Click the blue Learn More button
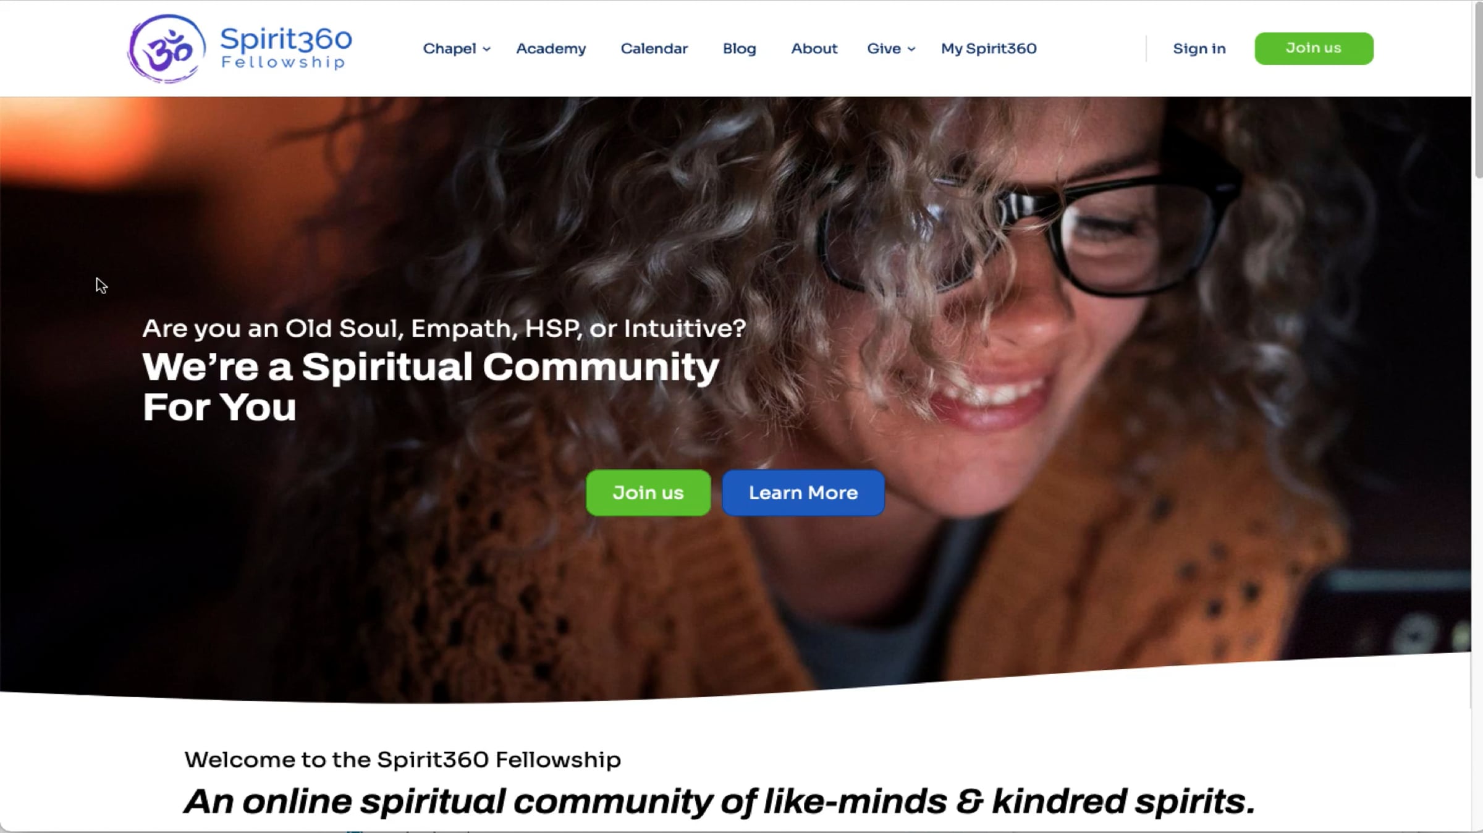Viewport: 1483px width, 833px height. pyautogui.click(x=803, y=493)
